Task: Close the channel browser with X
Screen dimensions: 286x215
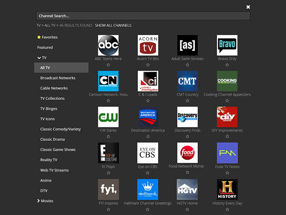Action: 248,7
